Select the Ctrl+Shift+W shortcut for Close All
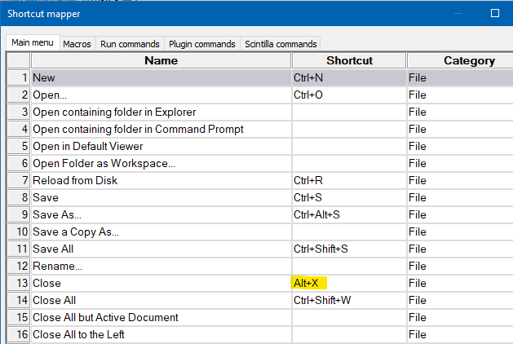The width and height of the screenshot is (513, 344). point(348,300)
